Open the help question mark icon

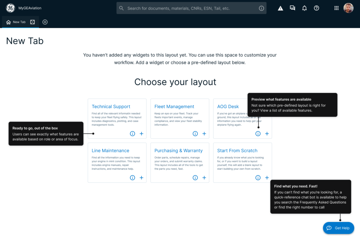pos(316,8)
